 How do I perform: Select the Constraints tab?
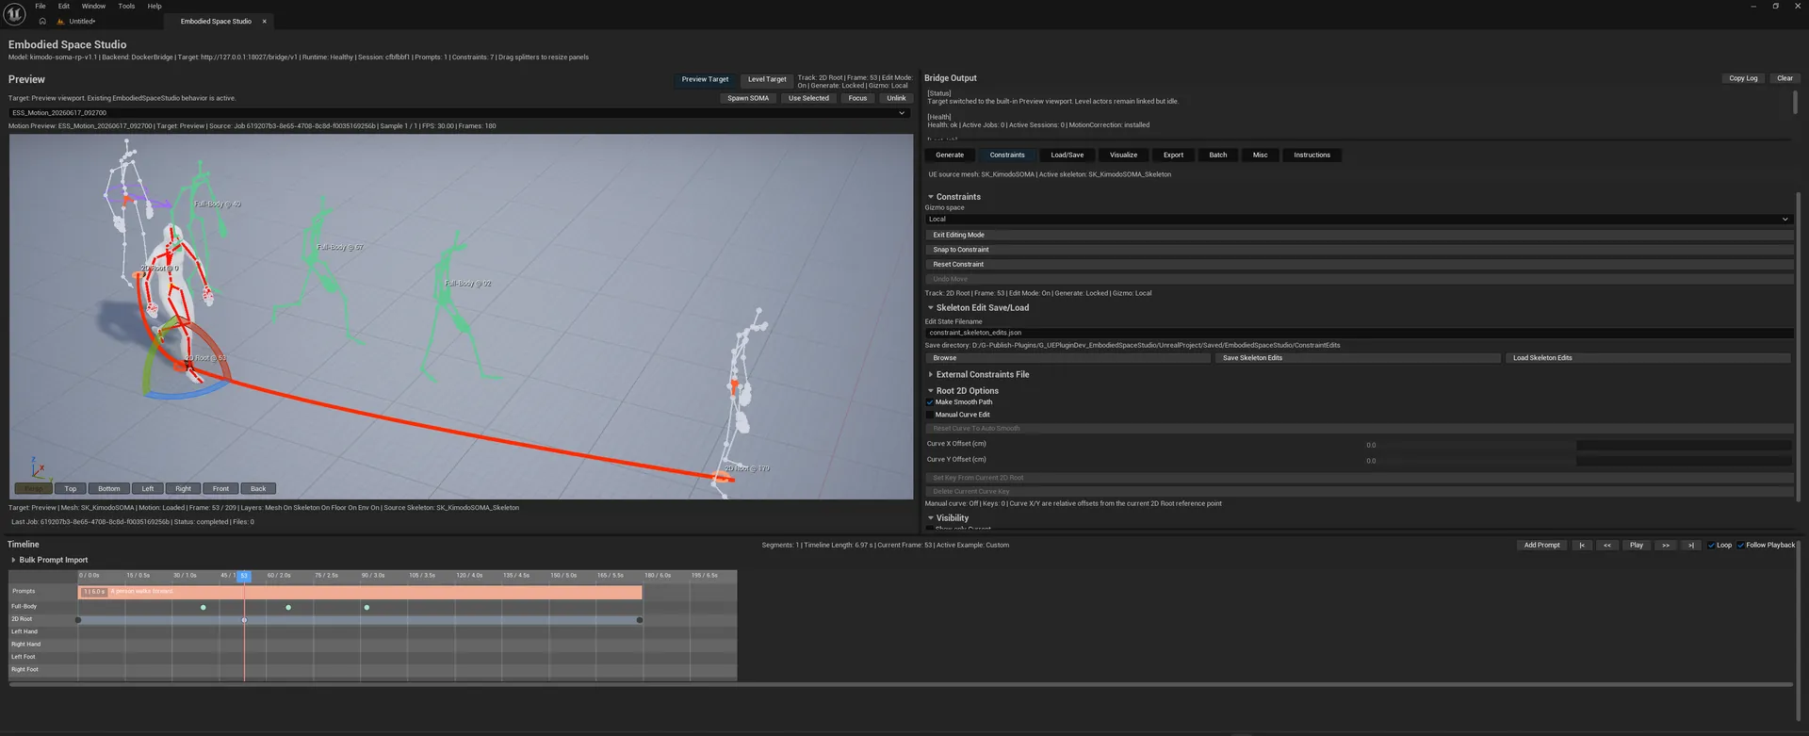pos(1007,155)
